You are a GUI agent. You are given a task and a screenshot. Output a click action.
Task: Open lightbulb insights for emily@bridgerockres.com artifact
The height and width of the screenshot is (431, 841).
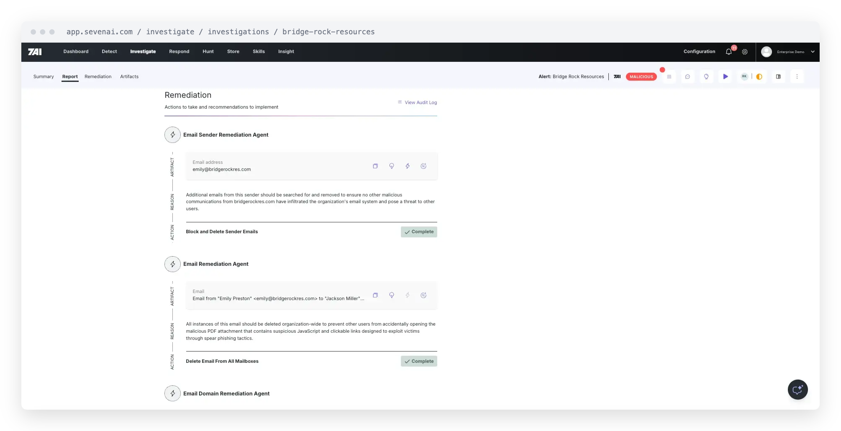[x=392, y=166]
